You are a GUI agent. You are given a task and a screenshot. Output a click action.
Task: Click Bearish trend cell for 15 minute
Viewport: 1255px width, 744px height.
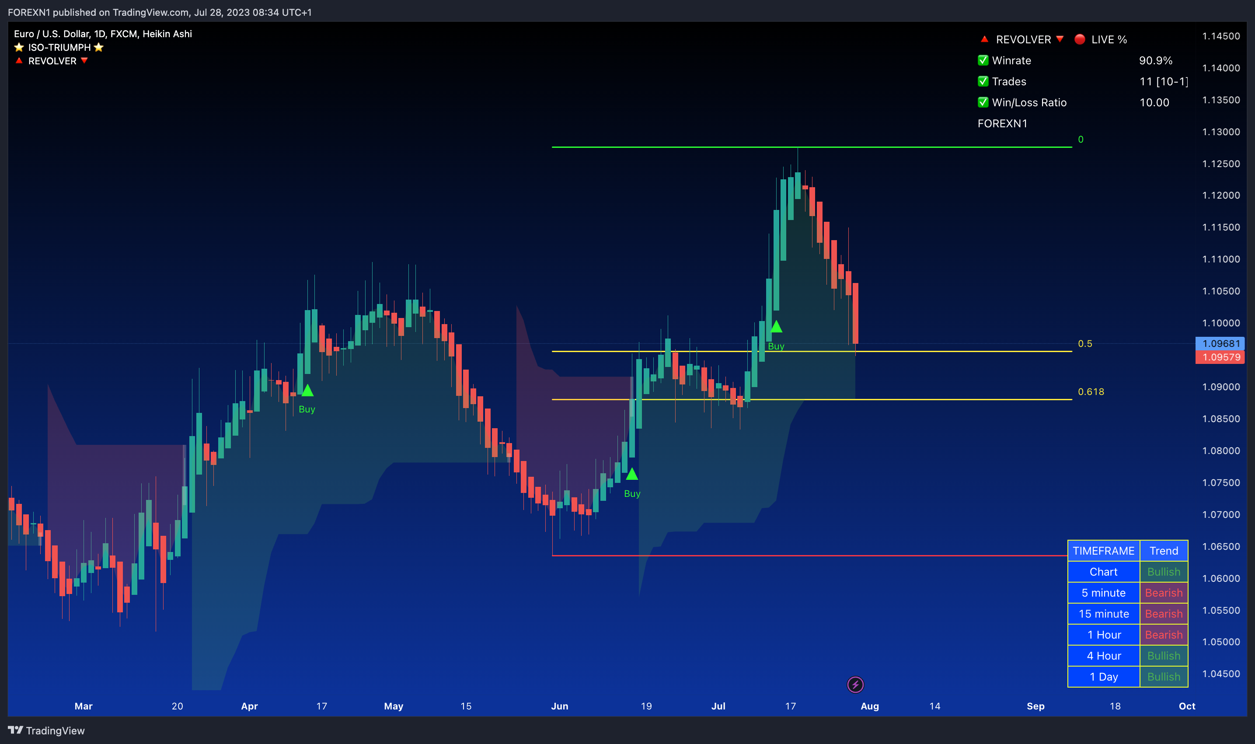[1164, 614]
